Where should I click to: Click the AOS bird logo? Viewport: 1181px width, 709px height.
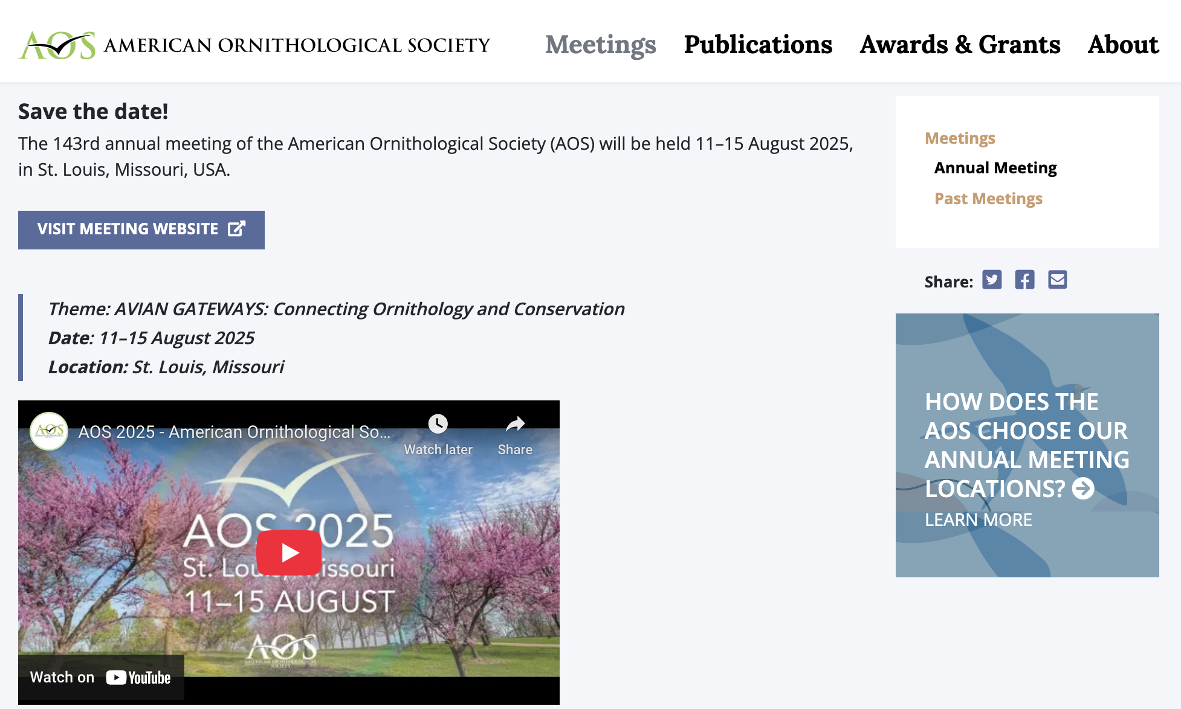57,45
